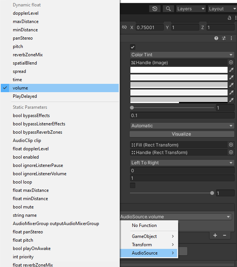
Task: Click the eyedropper next to first color field
Action: tap(231, 70)
